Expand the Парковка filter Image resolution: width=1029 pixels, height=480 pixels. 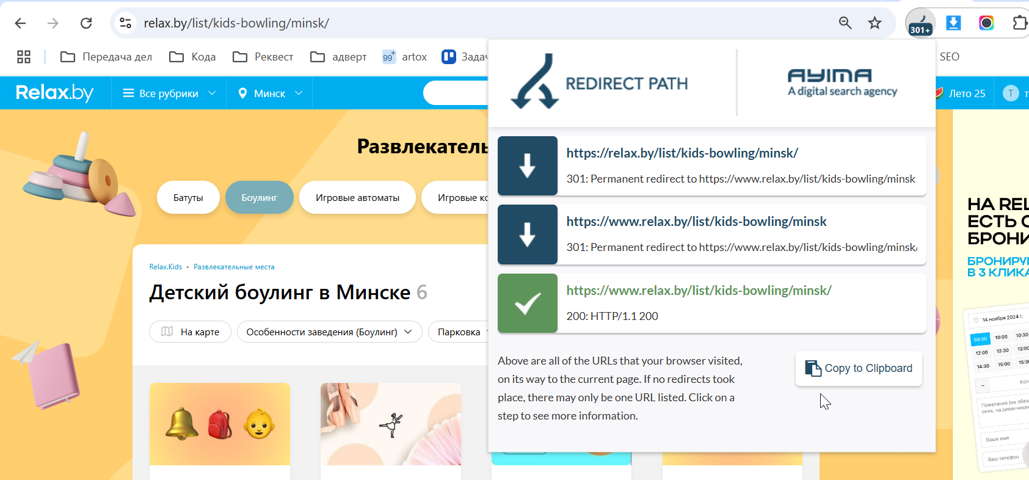pos(459,332)
